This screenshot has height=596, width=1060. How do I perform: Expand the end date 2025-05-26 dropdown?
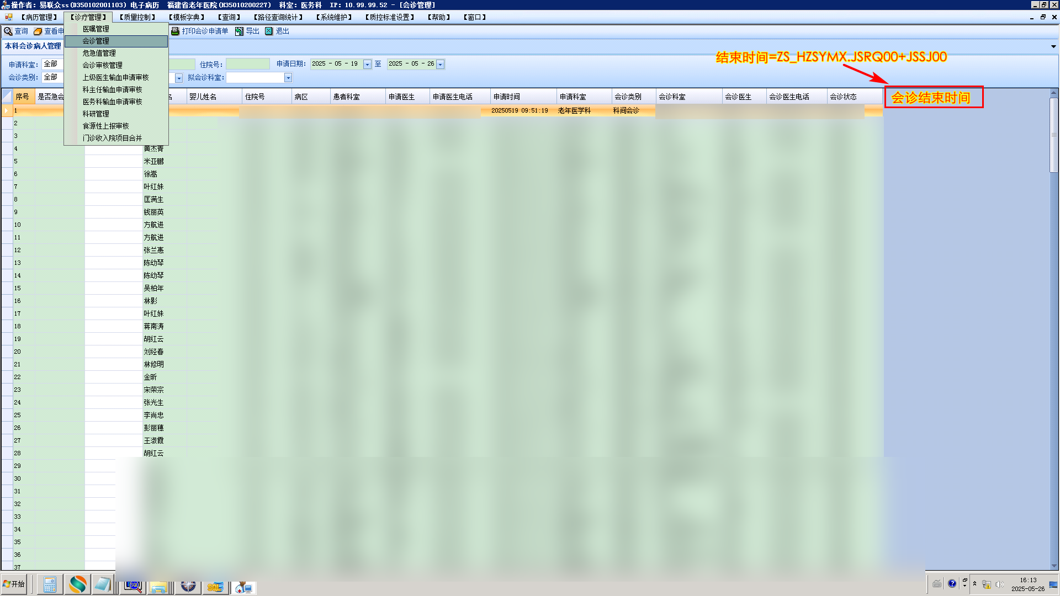click(x=440, y=65)
